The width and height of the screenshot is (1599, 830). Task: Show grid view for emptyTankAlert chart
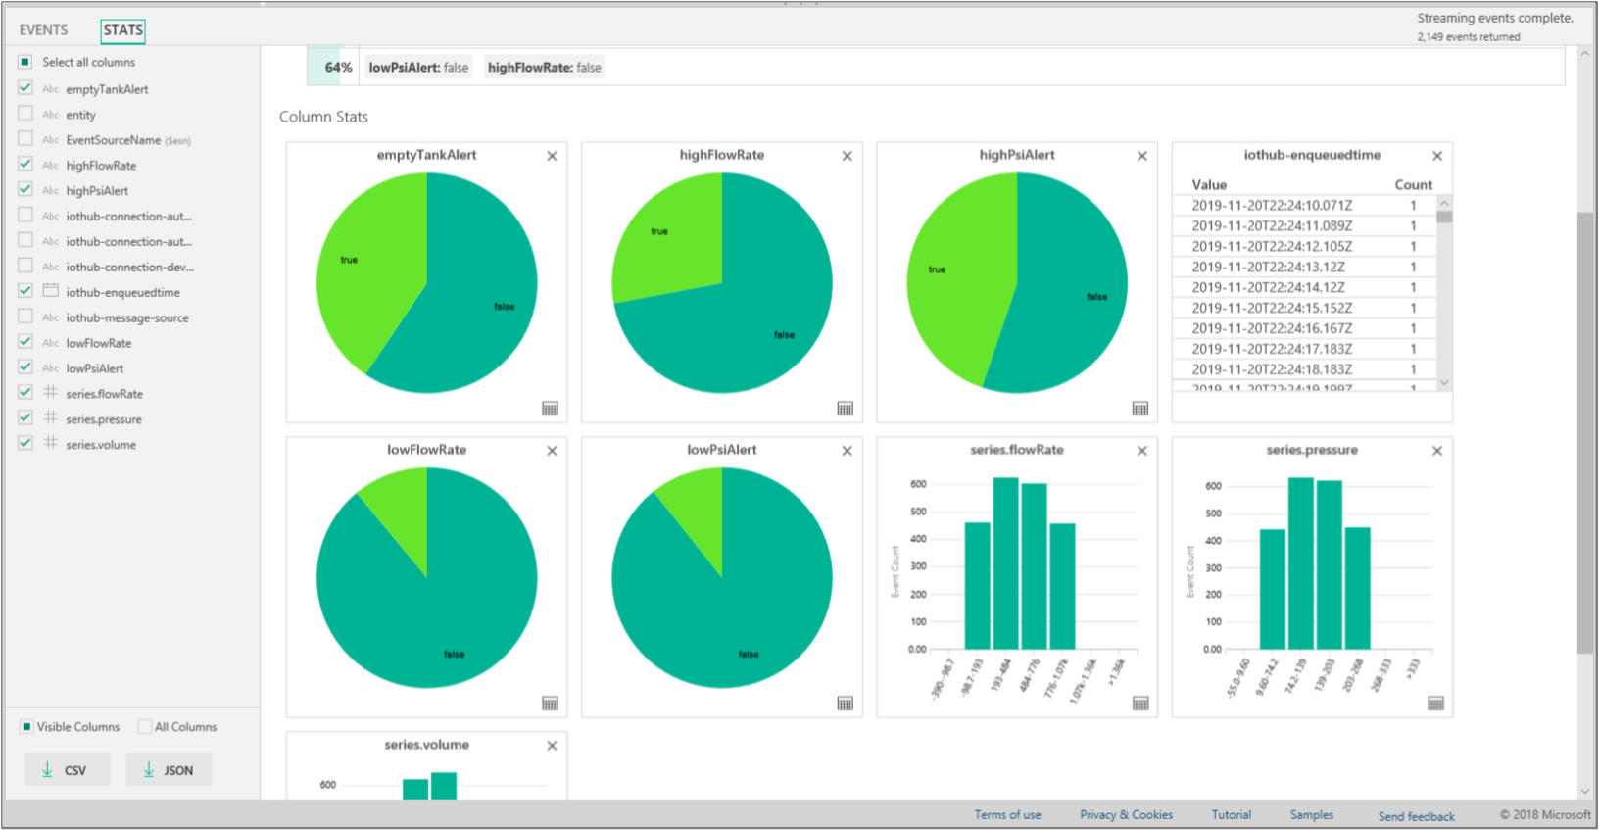click(x=551, y=409)
